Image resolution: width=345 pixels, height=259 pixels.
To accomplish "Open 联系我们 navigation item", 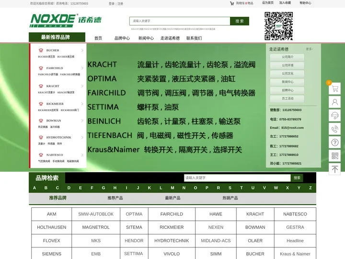I will pos(194,38).
